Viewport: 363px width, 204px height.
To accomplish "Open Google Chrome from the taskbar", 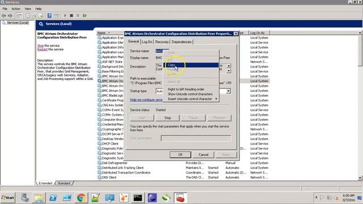I will pyautogui.click(x=81, y=198).
